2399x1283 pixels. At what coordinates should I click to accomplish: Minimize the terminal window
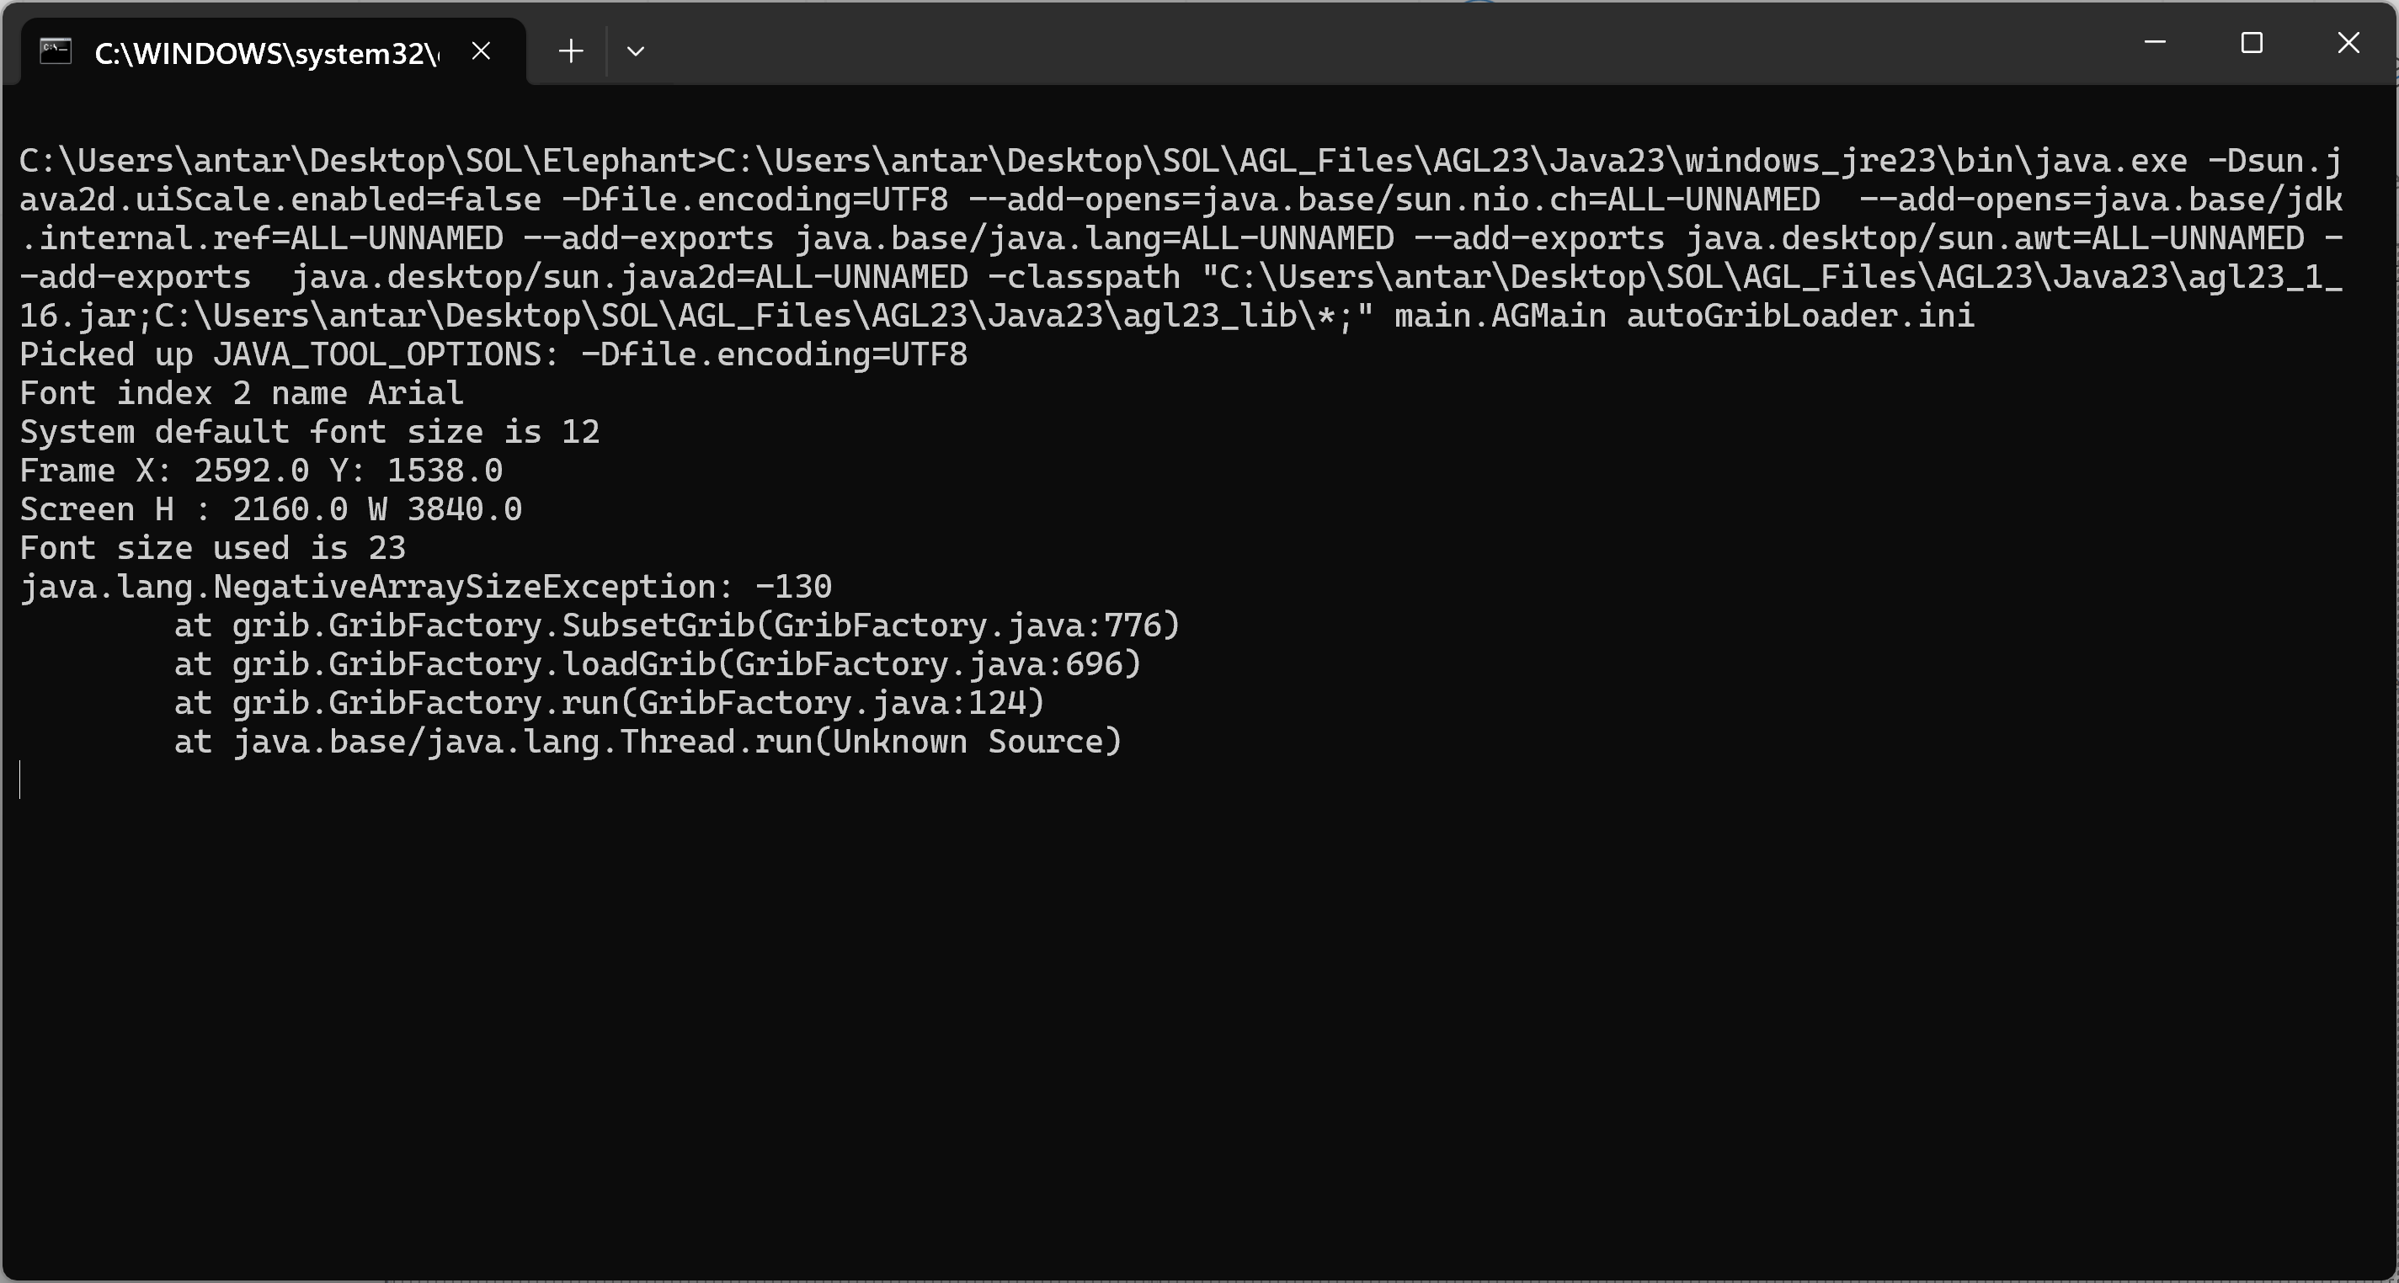2155,43
